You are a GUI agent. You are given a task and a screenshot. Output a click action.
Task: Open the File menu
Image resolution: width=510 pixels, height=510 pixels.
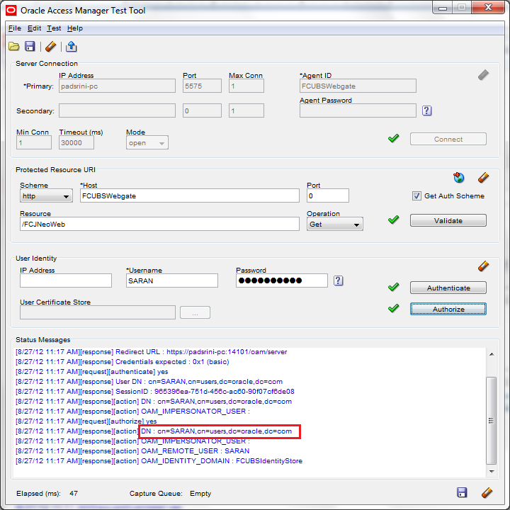click(15, 28)
